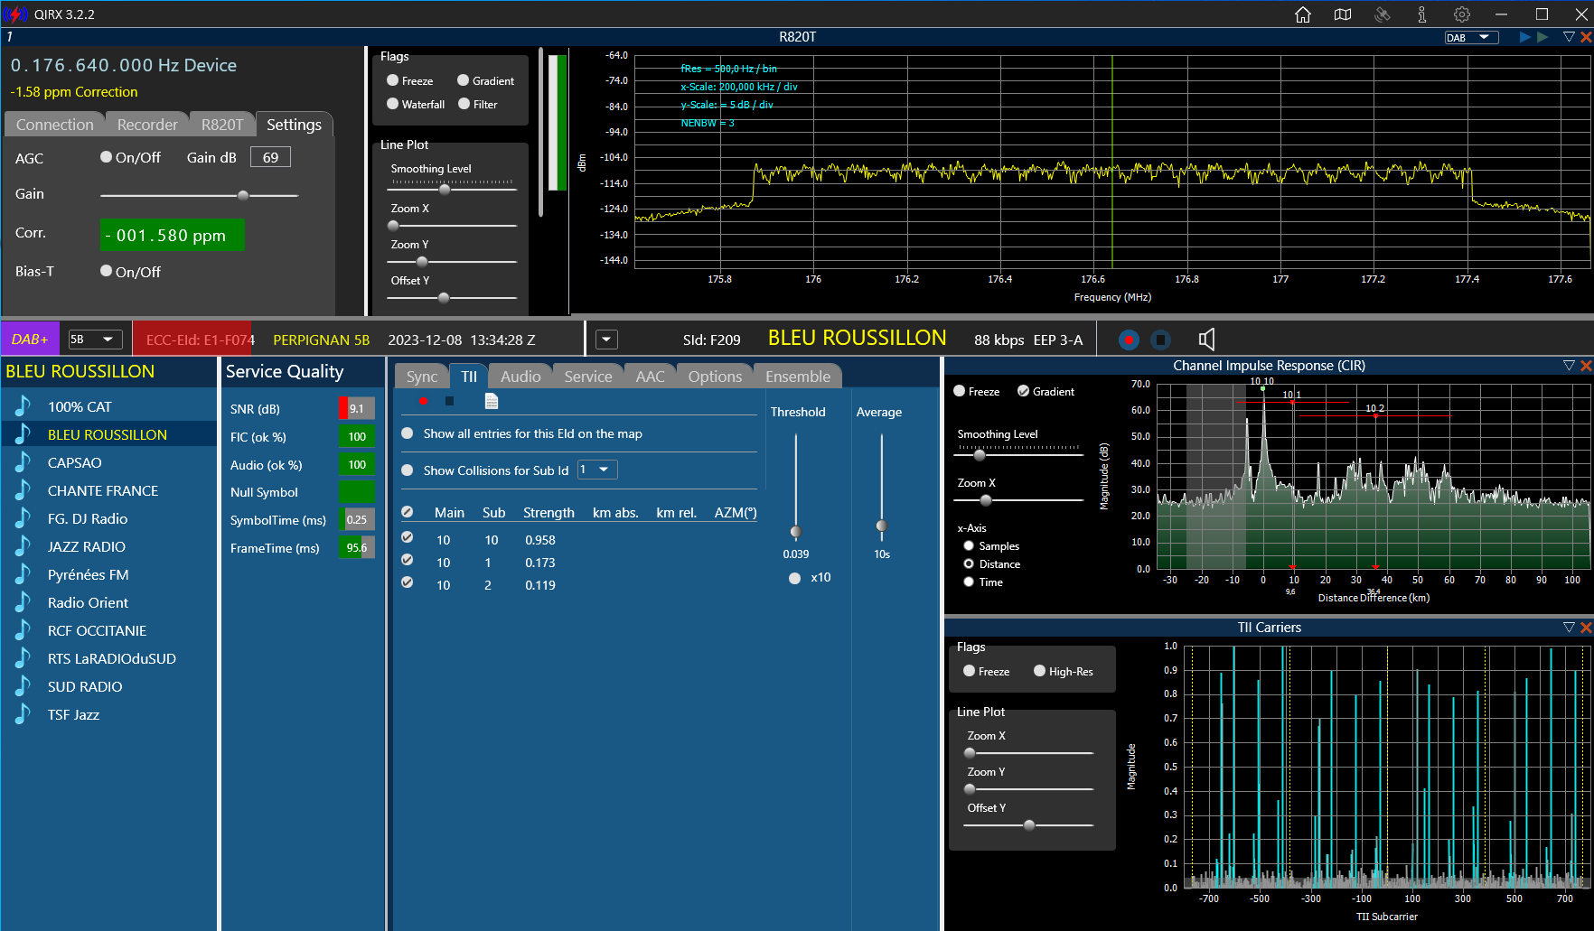Switch to the Ensemble tab
Viewport: 1594px width, 931px height.
pyautogui.click(x=798, y=377)
